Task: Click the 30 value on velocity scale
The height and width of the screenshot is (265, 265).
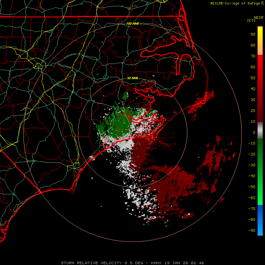Action: point(253,100)
